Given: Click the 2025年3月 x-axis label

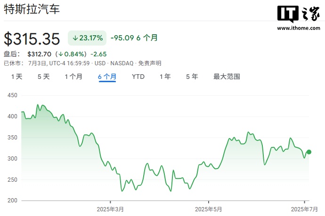Looking at the screenshot, I should pos(110,209).
